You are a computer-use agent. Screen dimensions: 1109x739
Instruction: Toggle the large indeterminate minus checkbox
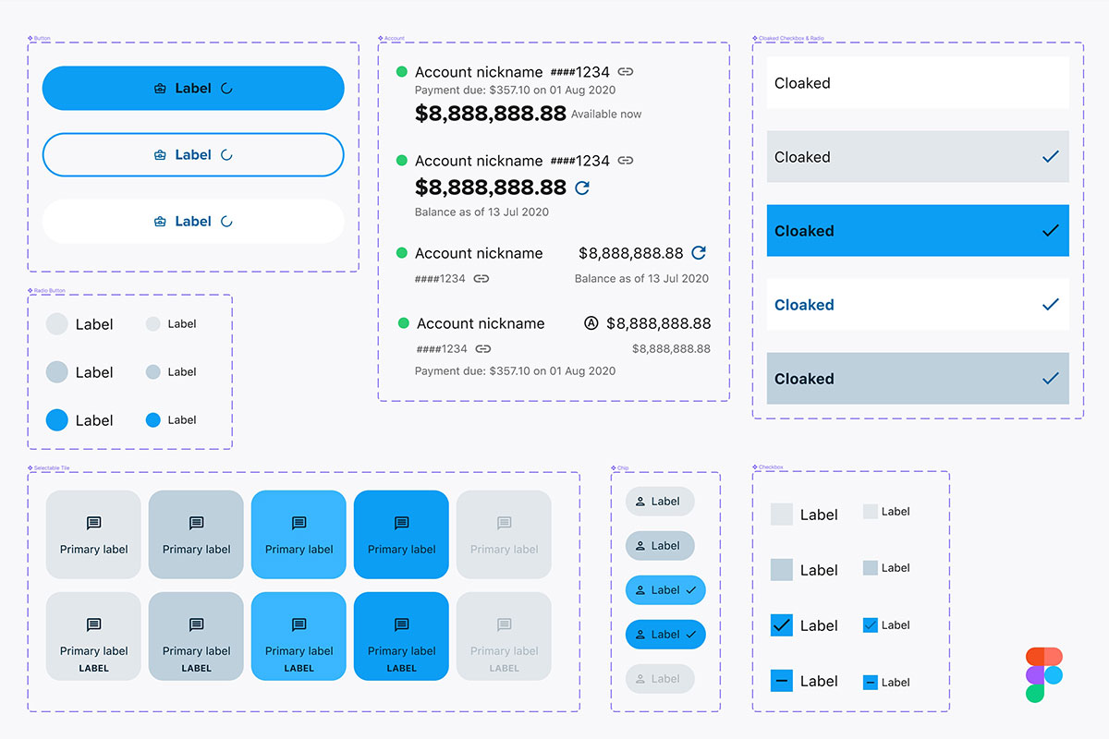pyautogui.click(x=782, y=681)
